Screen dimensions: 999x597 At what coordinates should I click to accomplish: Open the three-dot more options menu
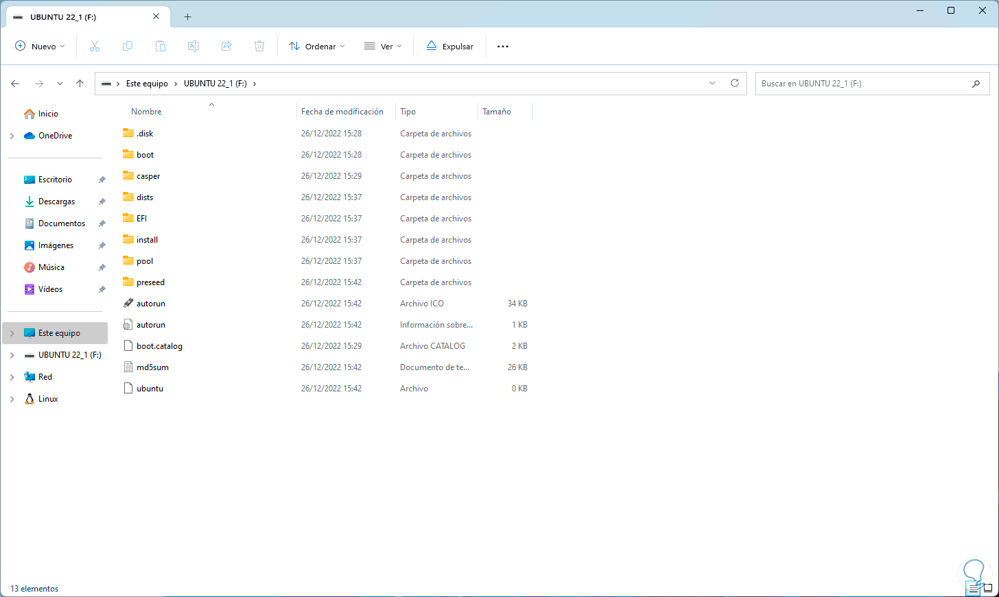503,47
